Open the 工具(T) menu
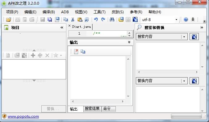Image resolution: width=209 pixels, height=122 pixels. pyautogui.click(x=99, y=12)
